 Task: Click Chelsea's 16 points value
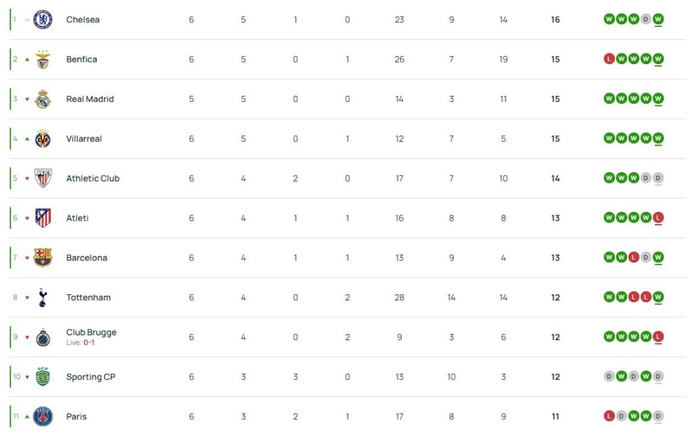[555, 20]
